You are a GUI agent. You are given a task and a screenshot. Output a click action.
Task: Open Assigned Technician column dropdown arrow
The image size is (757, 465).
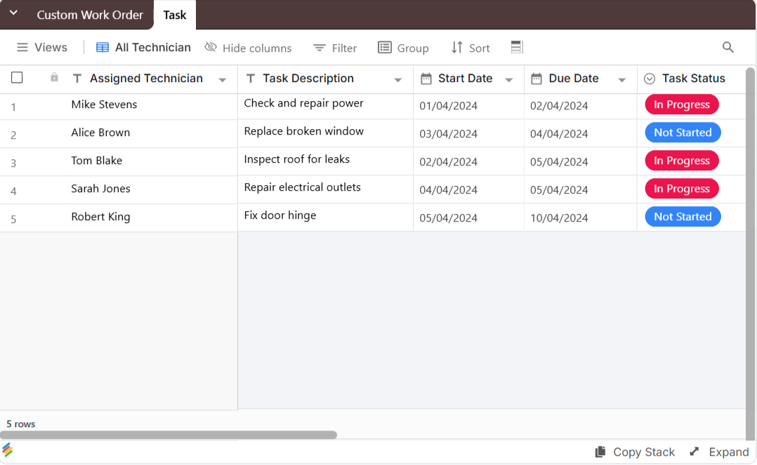(223, 80)
